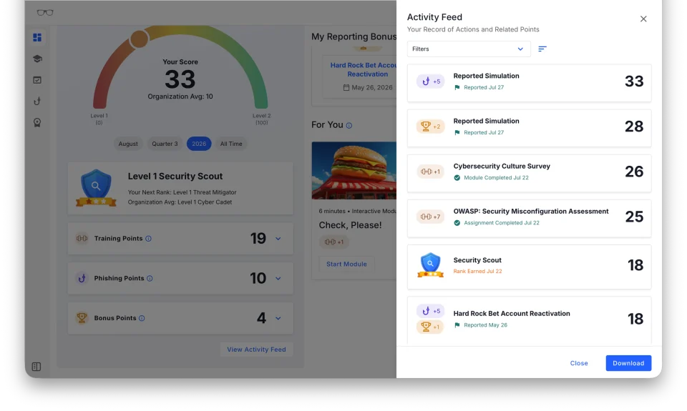Open the phishing hook sidebar icon
Screen dimensions: 687x411
tap(37, 101)
